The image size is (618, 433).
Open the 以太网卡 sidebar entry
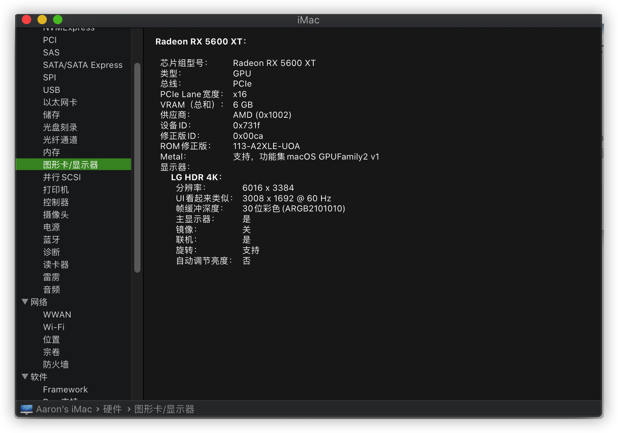click(x=60, y=102)
